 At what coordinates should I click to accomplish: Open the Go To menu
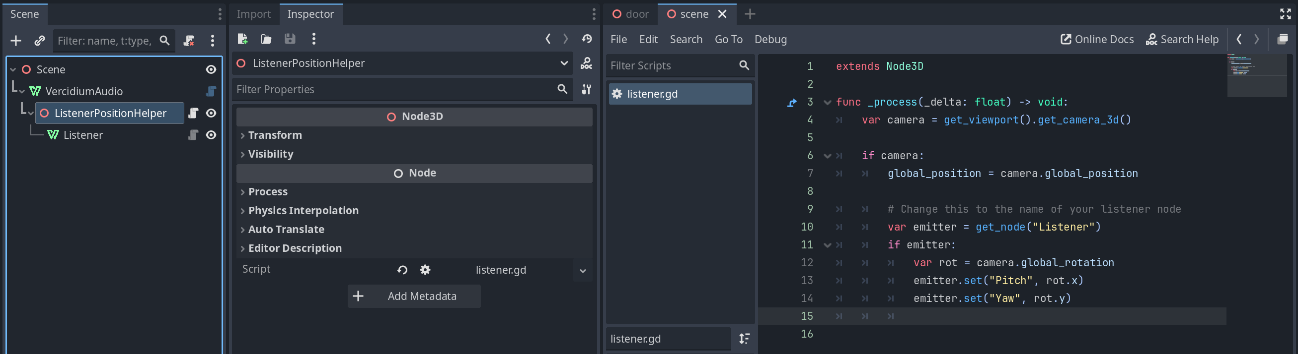click(728, 39)
